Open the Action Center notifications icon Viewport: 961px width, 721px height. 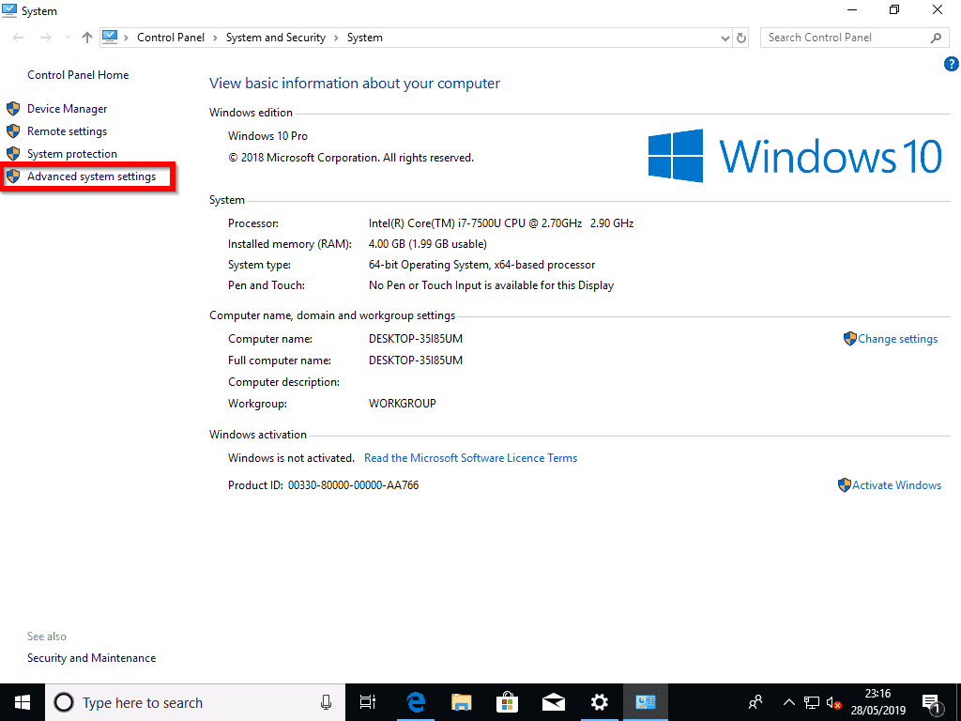click(x=931, y=702)
